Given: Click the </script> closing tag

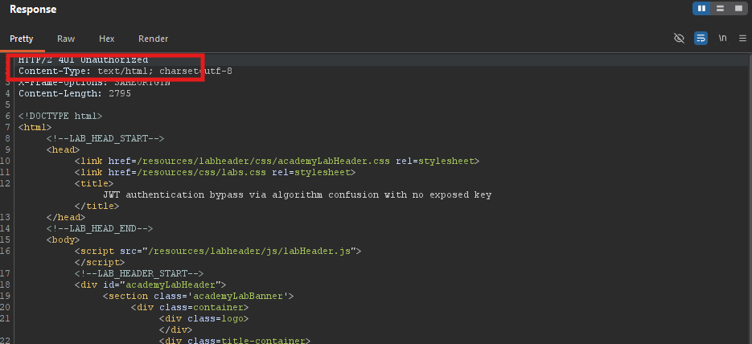Looking at the screenshot, I should click(99, 262).
